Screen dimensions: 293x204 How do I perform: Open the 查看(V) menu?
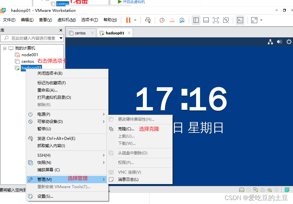click(45, 20)
